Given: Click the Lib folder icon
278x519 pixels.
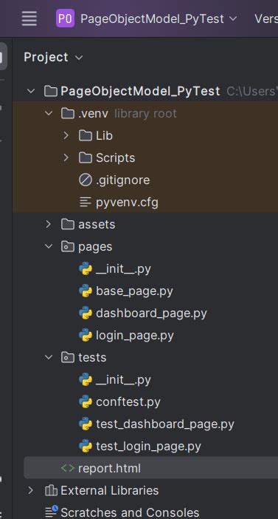Looking at the screenshot, I should [x=86, y=136].
